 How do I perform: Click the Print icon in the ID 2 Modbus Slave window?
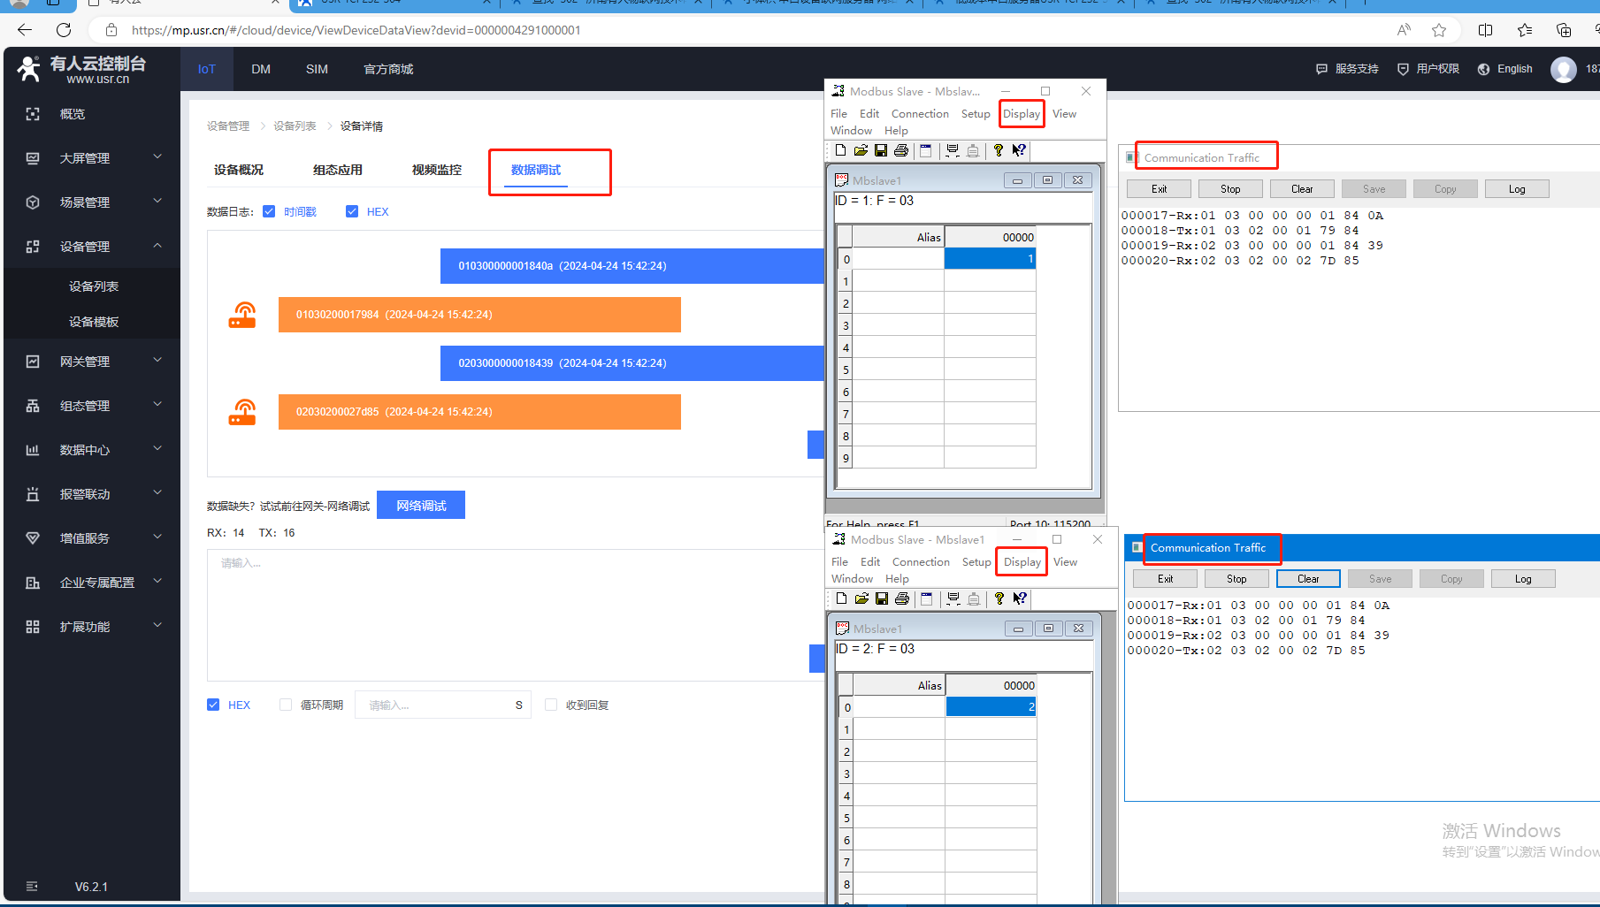(902, 598)
